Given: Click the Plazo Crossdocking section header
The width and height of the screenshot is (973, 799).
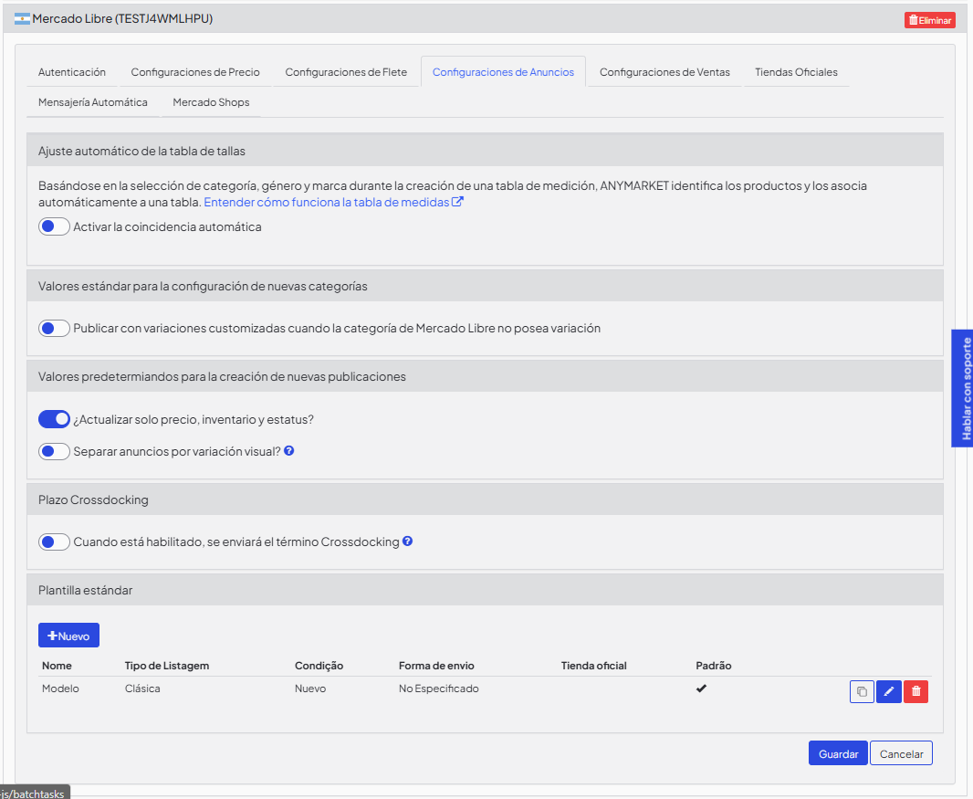Looking at the screenshot, I should [486, 499].
